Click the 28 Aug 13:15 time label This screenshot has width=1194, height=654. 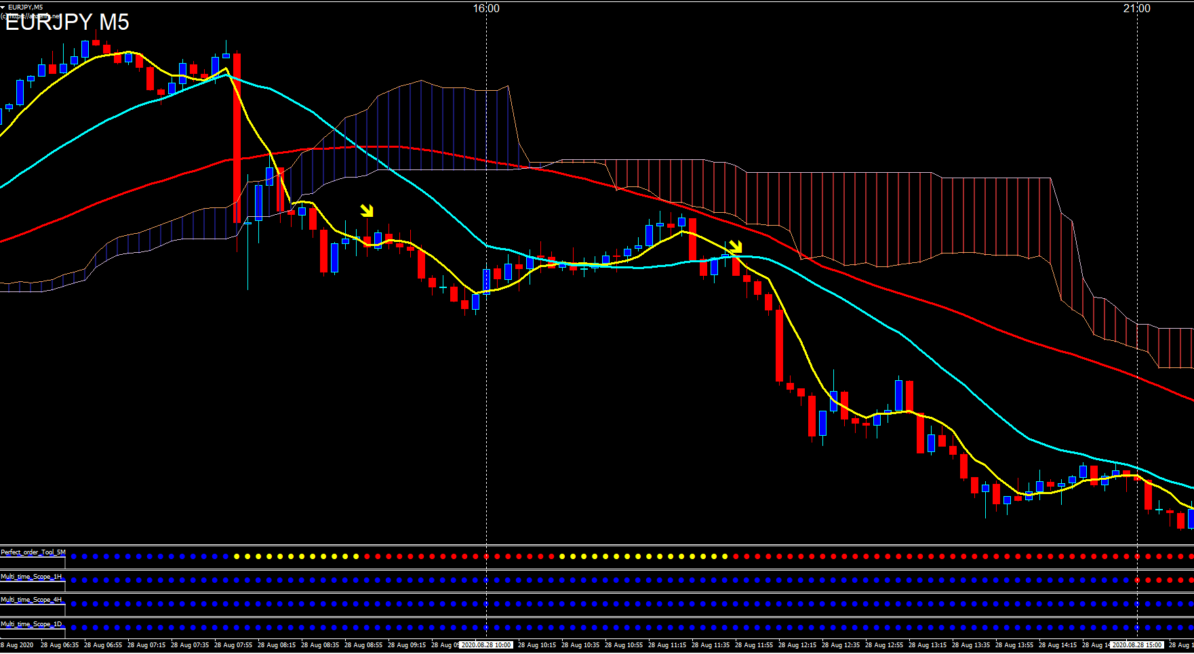click(x=928, y=645)
